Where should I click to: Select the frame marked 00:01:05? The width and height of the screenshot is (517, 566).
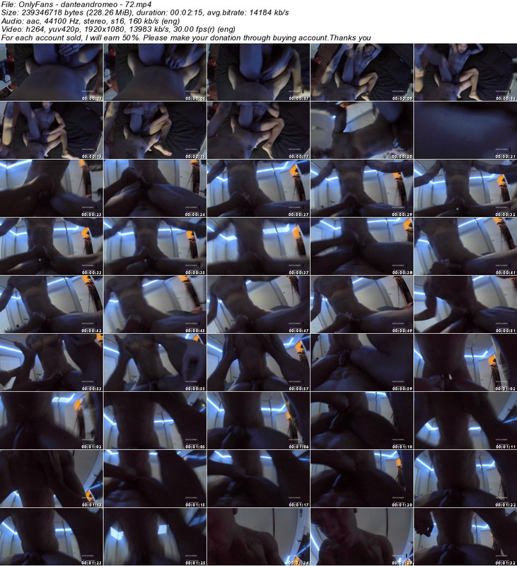click(x=154, y=420)
